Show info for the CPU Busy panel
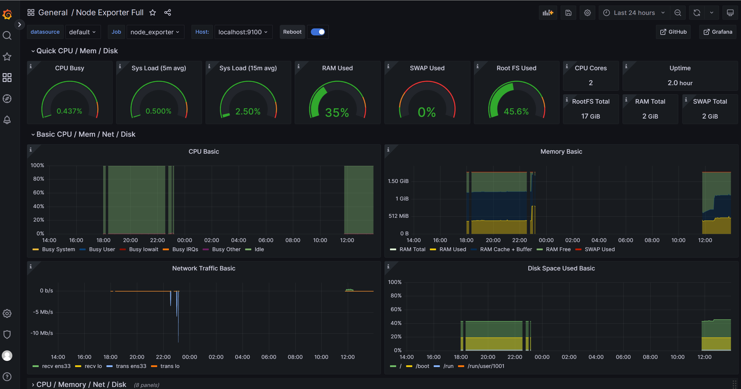Image resolution: width=741 pixels, height=389 pixels. (x=30, y=66)
